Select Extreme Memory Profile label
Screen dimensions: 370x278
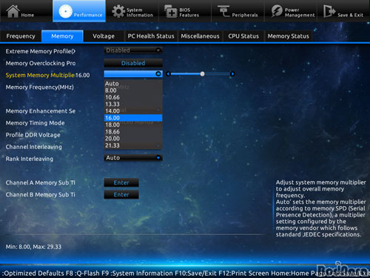[41, 51]
